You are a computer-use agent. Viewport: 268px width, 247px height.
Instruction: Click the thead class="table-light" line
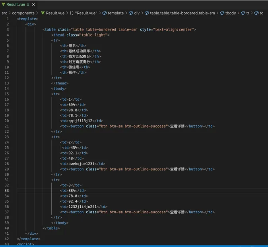pos(80,35)
